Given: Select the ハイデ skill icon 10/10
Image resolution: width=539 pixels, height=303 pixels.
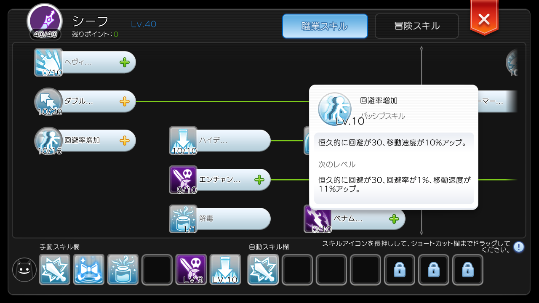Looking at the screenshot, I should point(183,141).
